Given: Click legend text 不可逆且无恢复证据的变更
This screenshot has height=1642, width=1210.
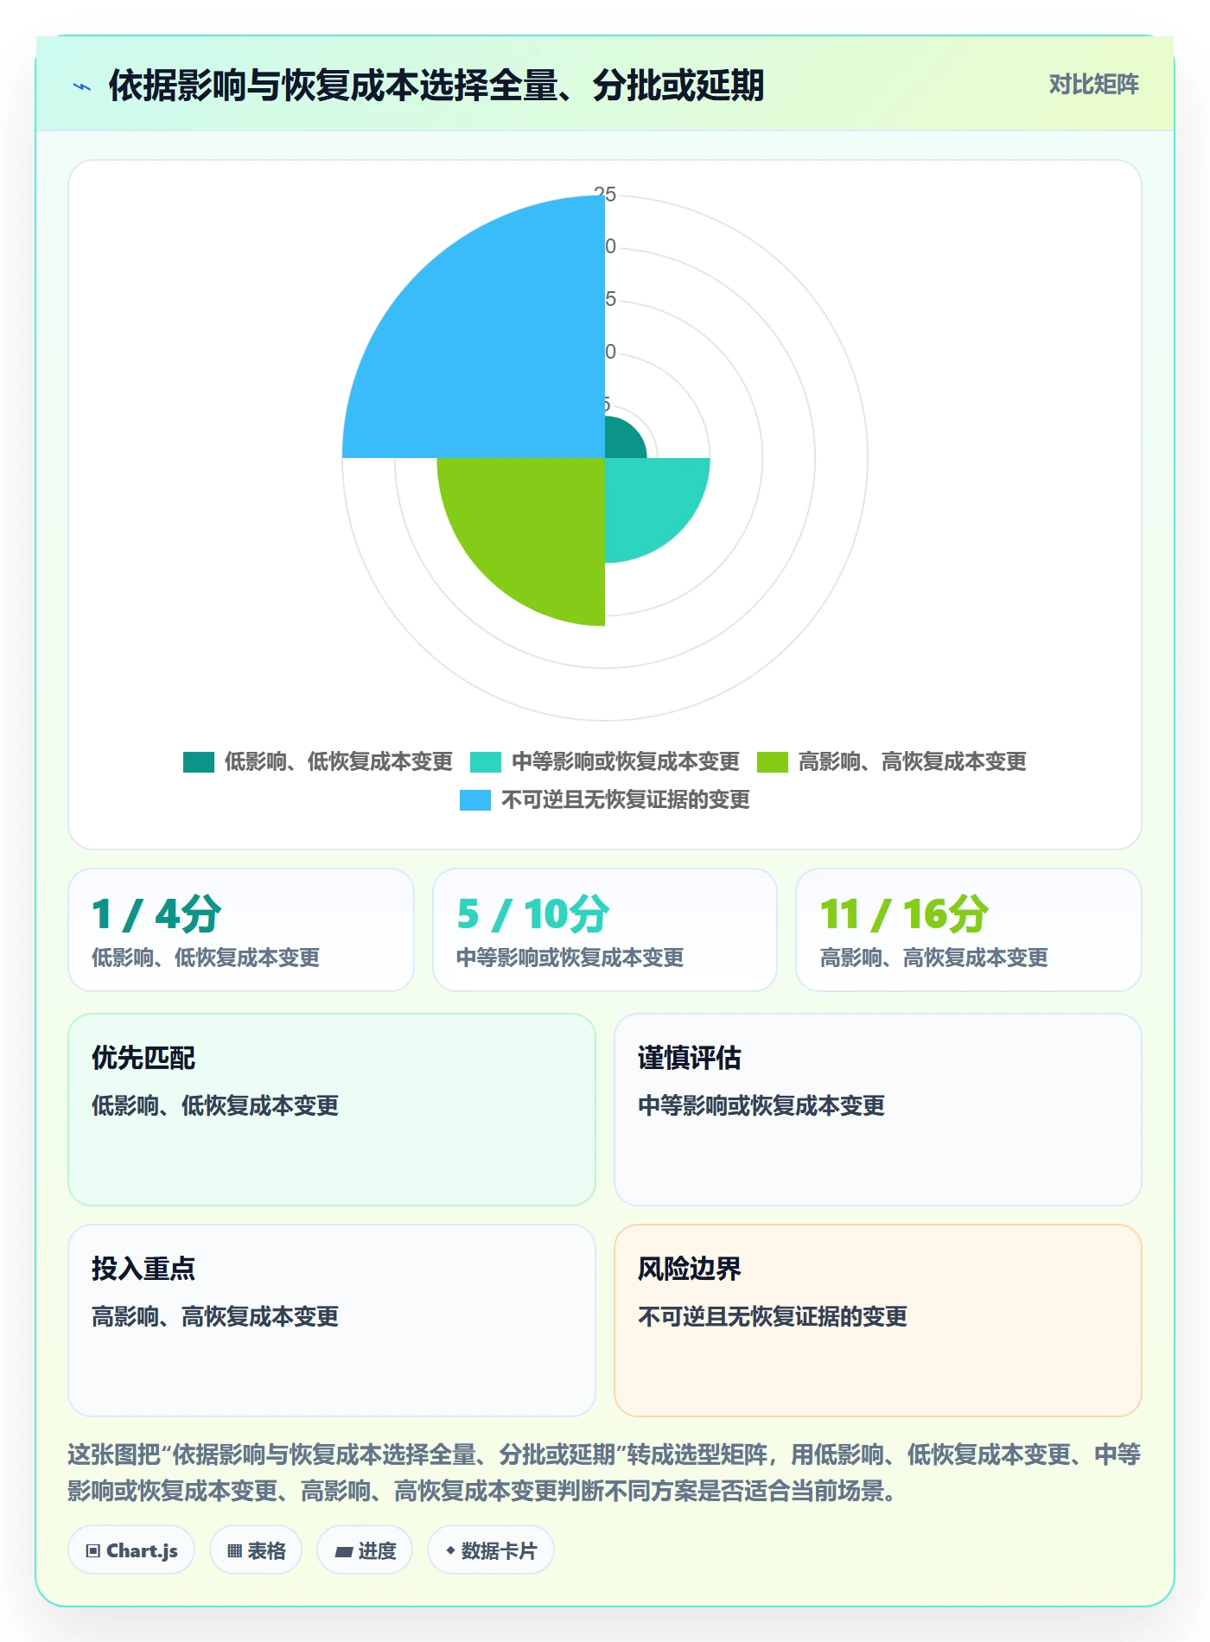Looking at the screenshot, I should [x=626, y=800].
